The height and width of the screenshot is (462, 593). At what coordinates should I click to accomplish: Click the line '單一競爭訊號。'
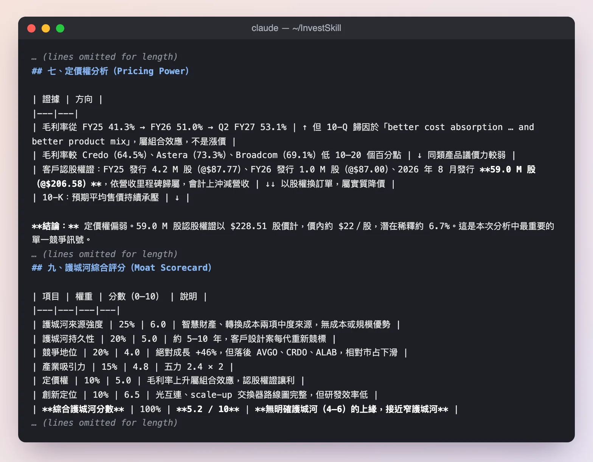pyautogui.click(x=61, y=240)
